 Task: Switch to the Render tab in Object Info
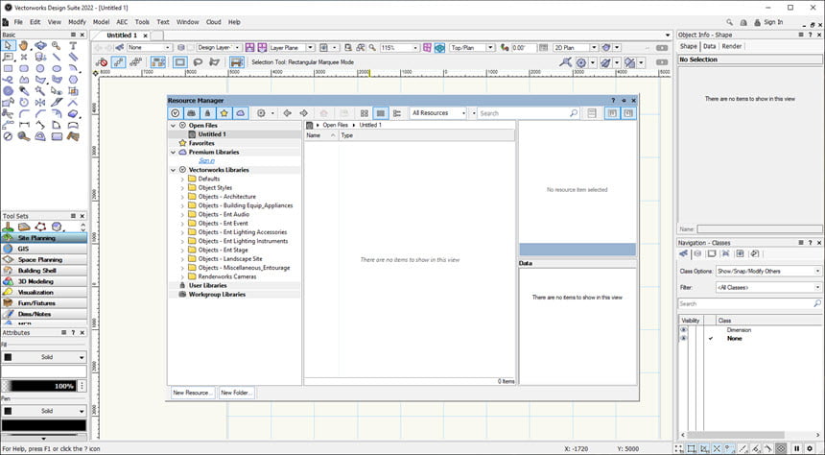(731, 46)
